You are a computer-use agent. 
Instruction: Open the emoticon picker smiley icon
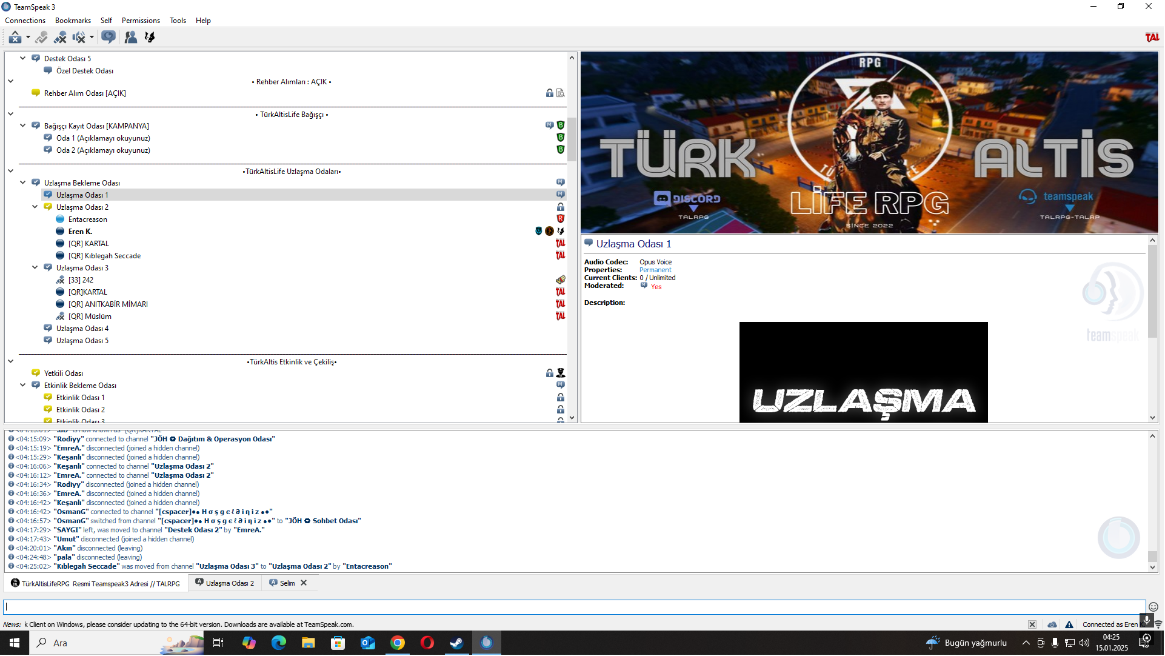click(x=1153, y=607)
